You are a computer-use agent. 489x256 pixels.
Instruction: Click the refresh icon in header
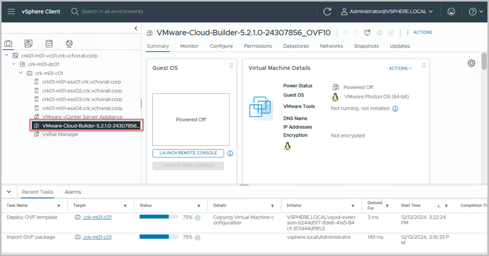[x=327, y=11]
